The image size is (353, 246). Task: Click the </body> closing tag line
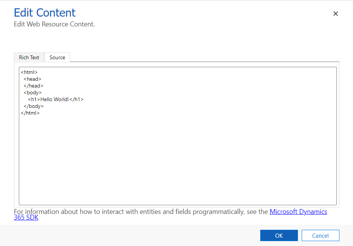coord(34,106)
